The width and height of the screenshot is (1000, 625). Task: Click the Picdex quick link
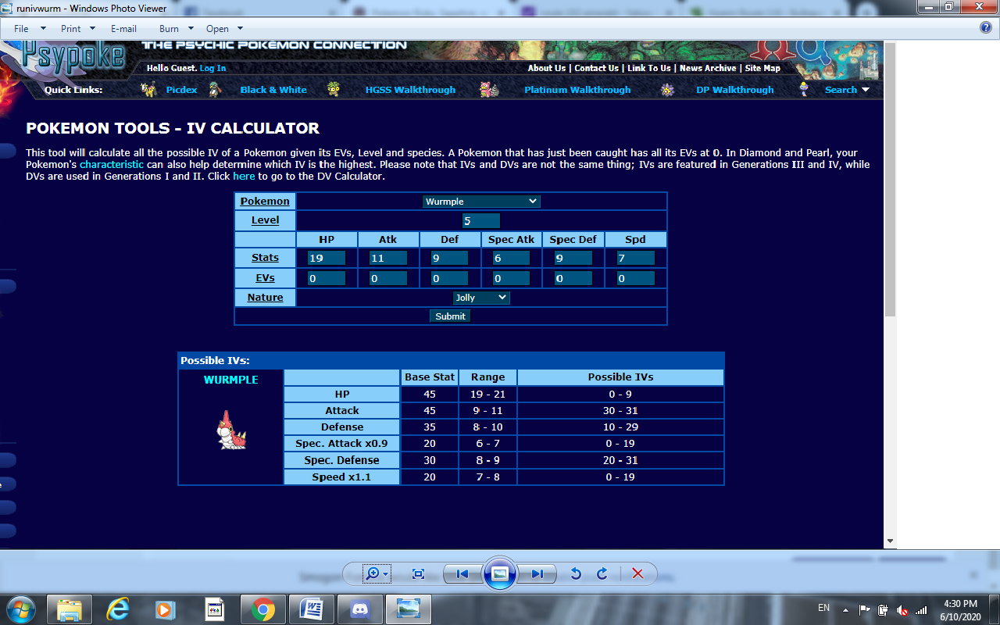pos(181,90)
